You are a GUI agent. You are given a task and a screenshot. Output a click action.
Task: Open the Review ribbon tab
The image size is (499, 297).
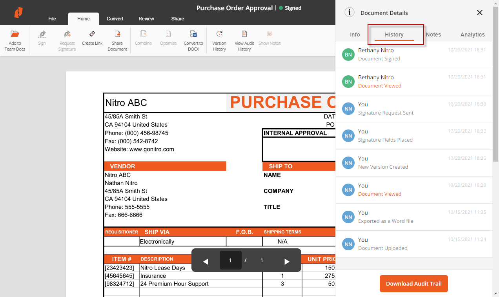pyautogui.click(x=146, y=19)
